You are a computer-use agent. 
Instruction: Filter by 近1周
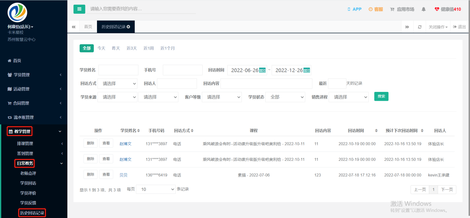click(x=148, y=48)
